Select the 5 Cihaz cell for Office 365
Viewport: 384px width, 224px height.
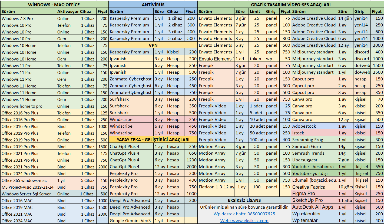pyautogui.click(x=88, y=180)
